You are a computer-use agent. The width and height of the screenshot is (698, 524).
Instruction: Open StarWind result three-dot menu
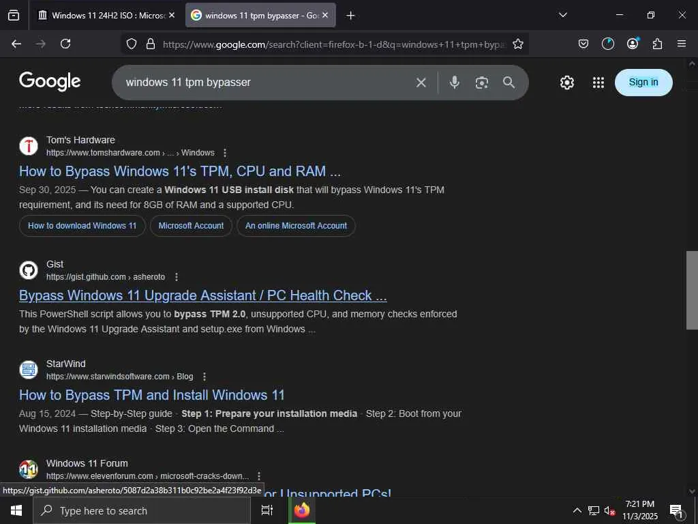(204, 377)
